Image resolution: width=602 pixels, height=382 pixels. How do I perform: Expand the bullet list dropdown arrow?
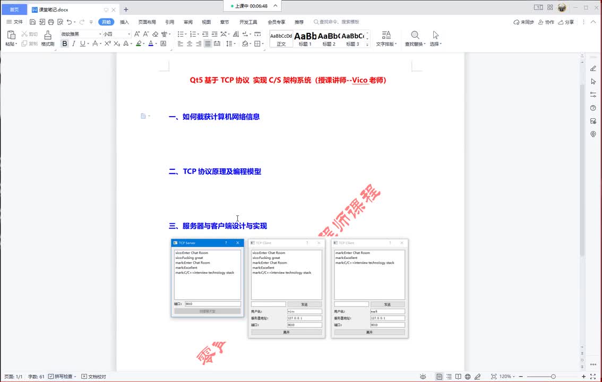pyautogui.click(x=186, y=34)
